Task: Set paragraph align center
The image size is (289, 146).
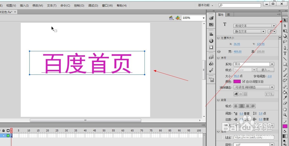Action: coord(242,106)
